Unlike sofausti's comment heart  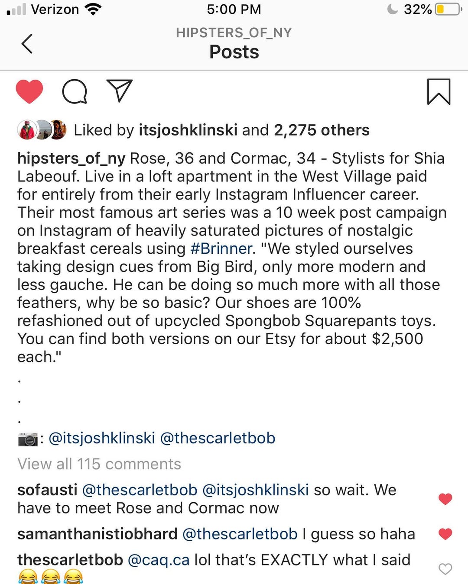[x=445, y=499]
